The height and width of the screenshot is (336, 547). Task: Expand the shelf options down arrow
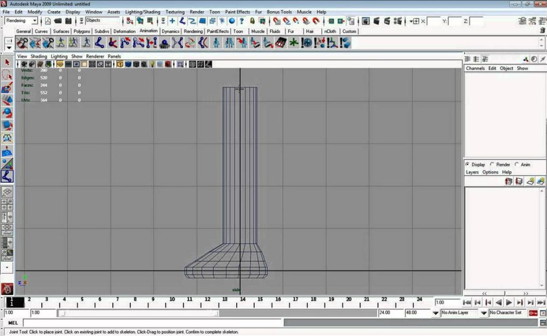9,47
